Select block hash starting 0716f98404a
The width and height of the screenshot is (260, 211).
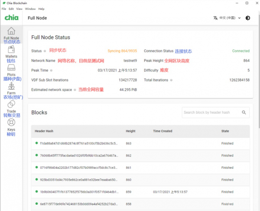point(79,168)
